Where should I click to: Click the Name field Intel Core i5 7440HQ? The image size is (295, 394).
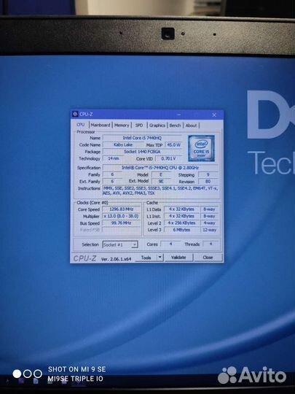[142, 138]
